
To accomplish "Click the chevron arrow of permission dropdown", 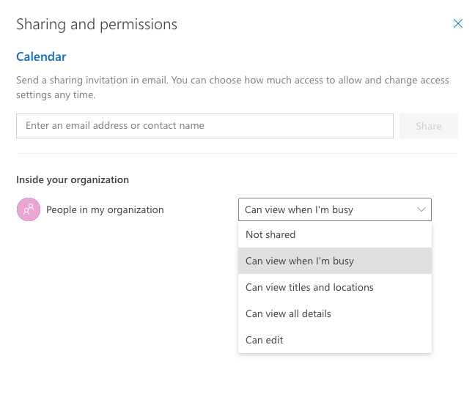I will pyautogui.click(x=421, y=209).
